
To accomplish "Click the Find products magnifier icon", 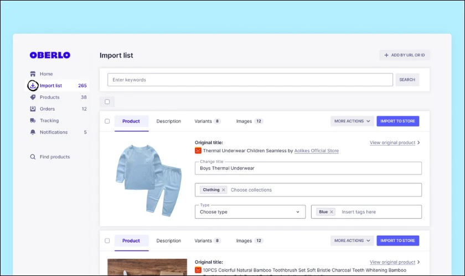I will point(33,157).
